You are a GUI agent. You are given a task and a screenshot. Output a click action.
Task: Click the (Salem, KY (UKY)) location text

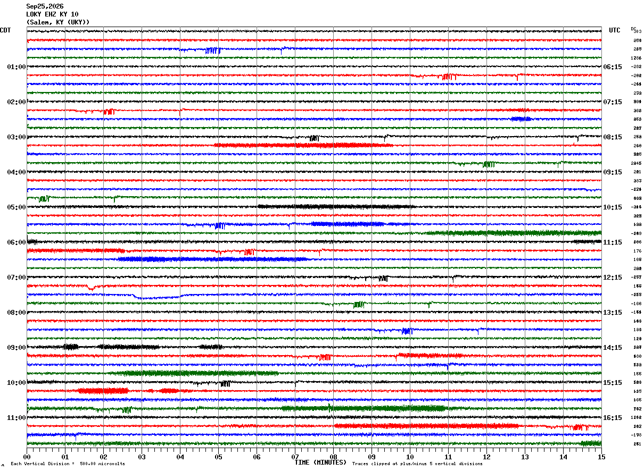coord(58,22)
